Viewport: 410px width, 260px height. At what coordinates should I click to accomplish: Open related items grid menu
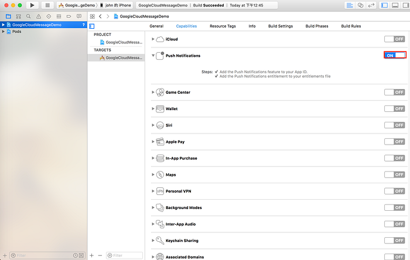tap(93, 16)
